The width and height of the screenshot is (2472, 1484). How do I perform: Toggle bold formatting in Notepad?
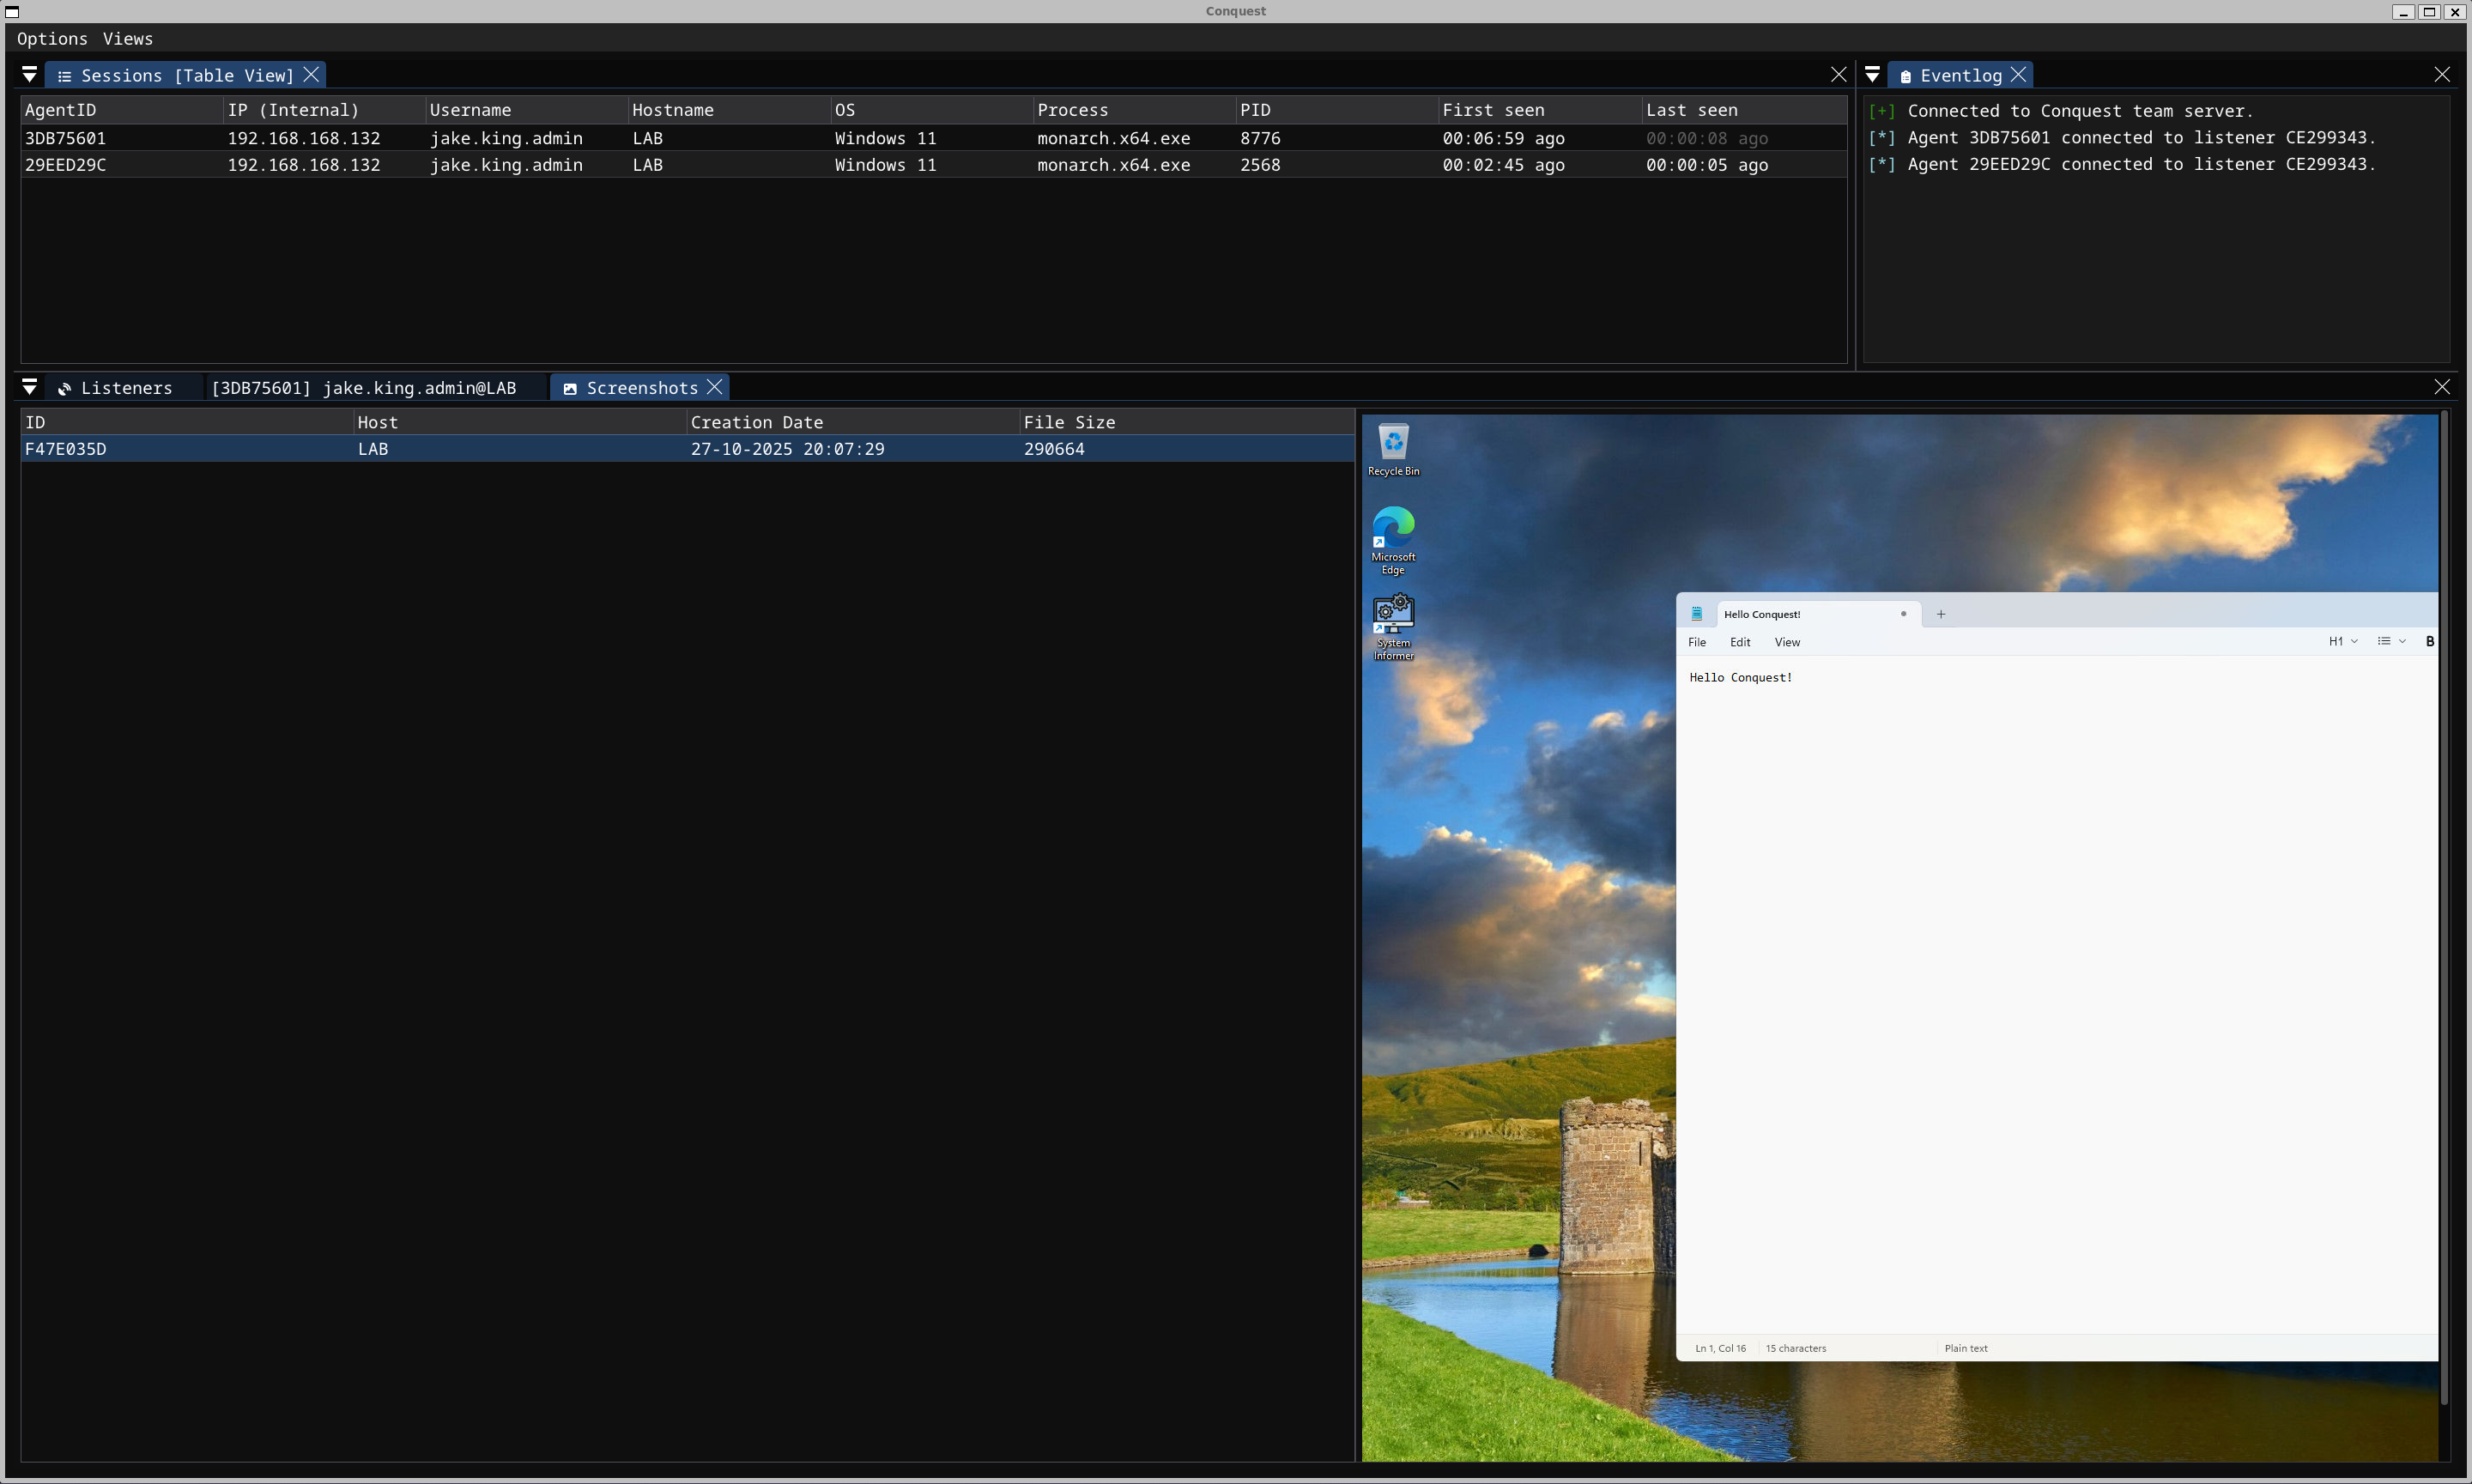(2430, 641)
